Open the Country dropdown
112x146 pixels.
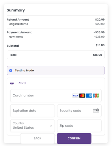click(33, 126)
